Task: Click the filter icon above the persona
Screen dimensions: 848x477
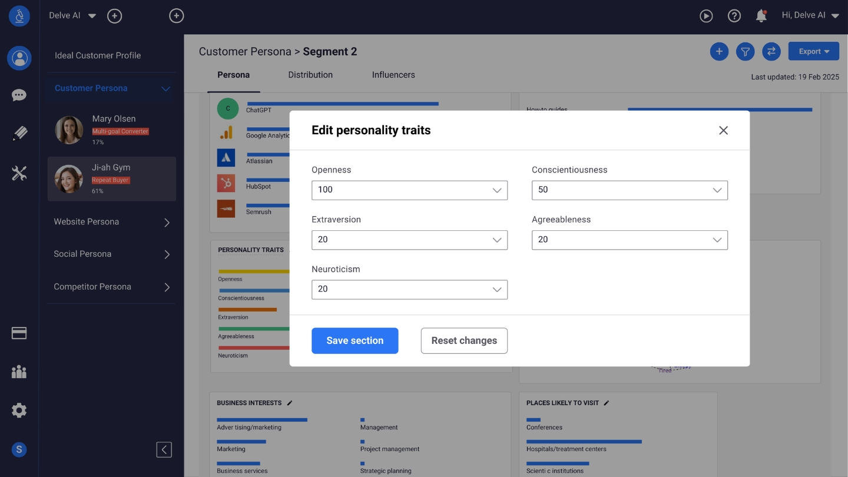Action: coord(745,51)
